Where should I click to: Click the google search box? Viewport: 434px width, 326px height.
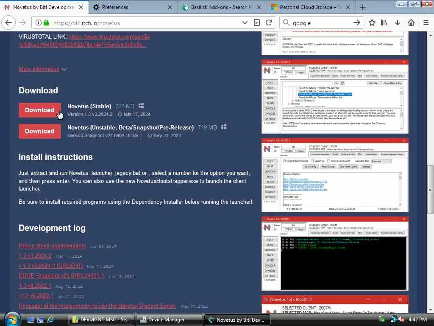click(x=321, y=23)
